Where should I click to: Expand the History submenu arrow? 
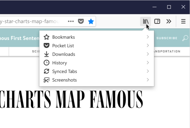click(148, 63)
